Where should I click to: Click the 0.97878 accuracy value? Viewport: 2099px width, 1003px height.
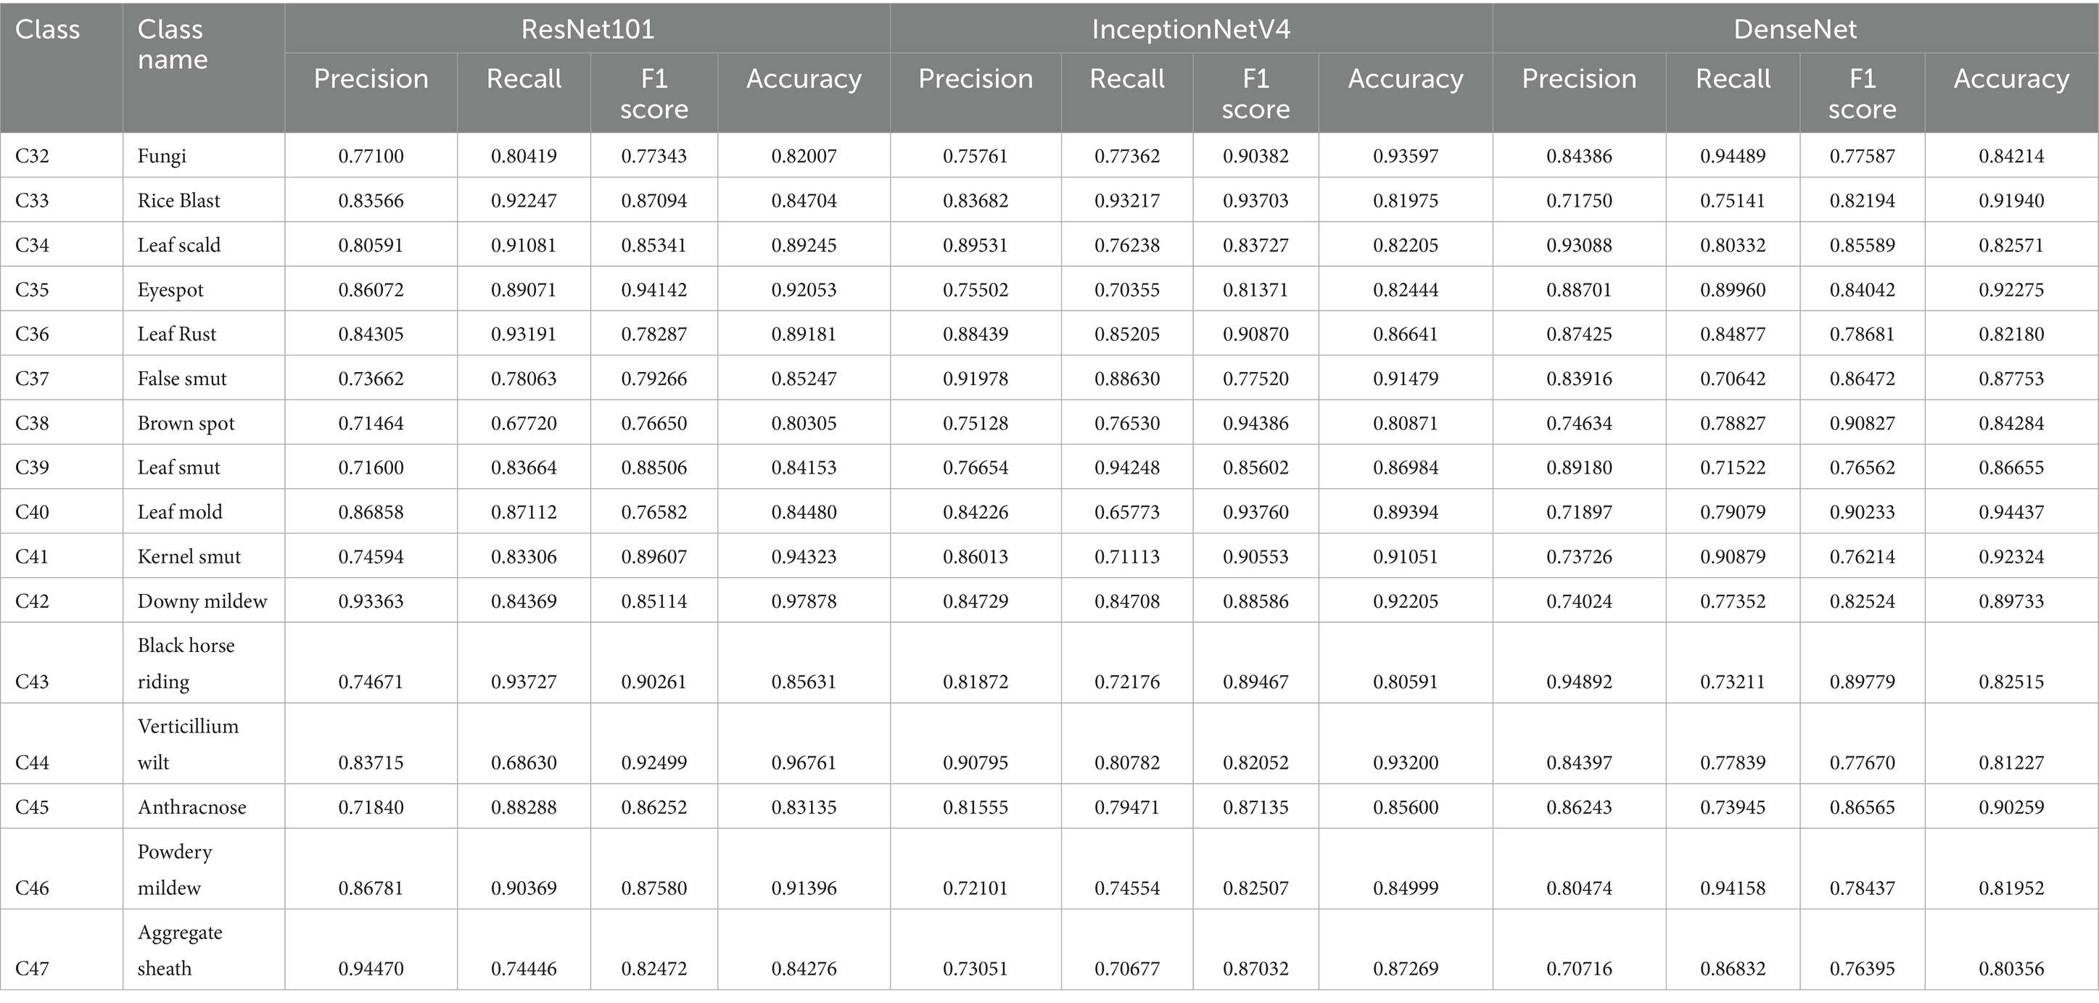click(804, 601)
